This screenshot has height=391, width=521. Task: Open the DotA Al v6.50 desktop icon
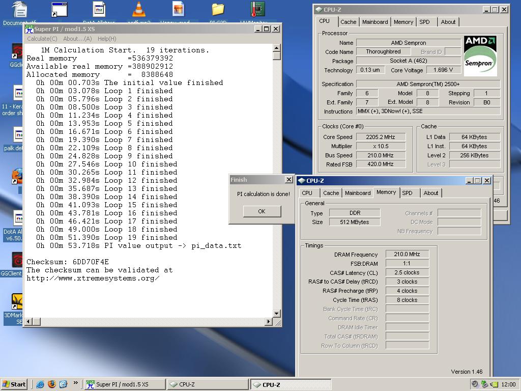tap(18, 218)
